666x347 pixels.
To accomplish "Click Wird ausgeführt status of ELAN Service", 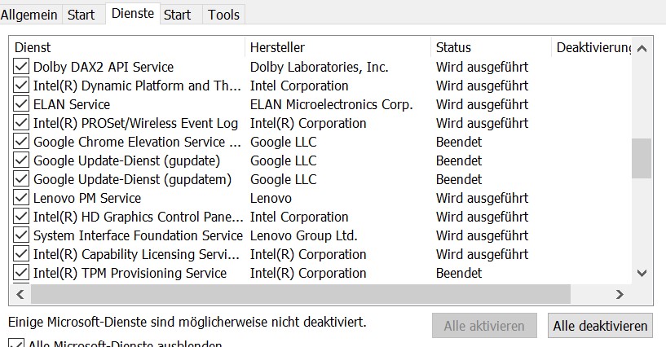I will [x=482, y=104].
